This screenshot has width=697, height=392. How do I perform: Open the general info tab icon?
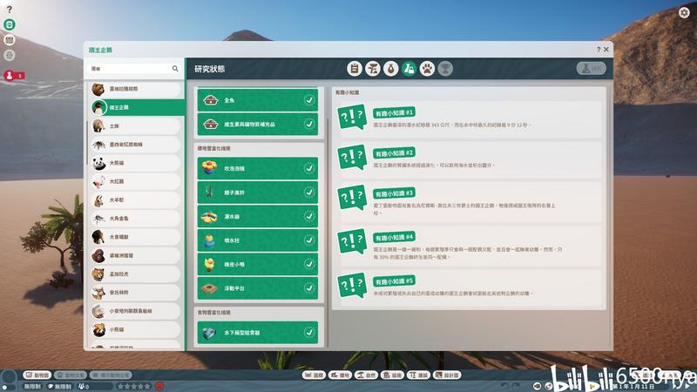[355, 69]
